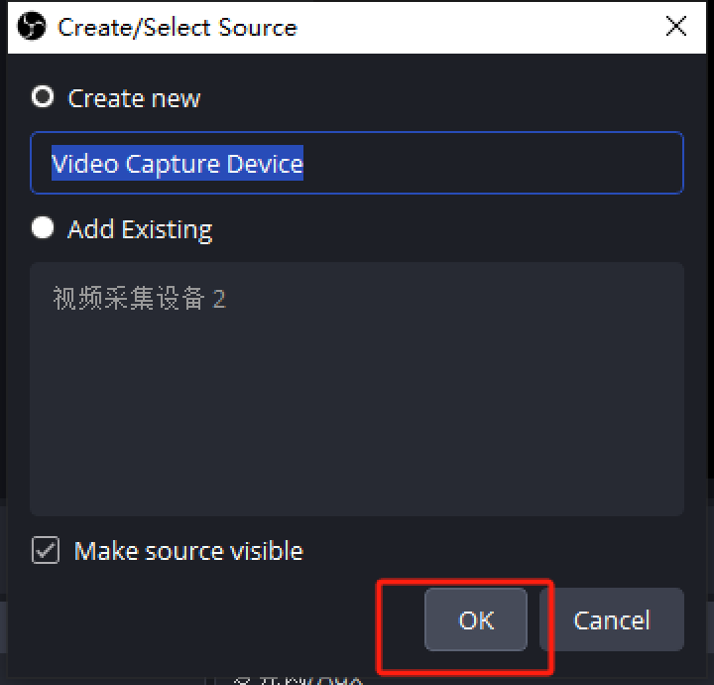Click the highlighted Video Capture Device text
This screenshot has width=714, height=685.
[x=178, y=163]
